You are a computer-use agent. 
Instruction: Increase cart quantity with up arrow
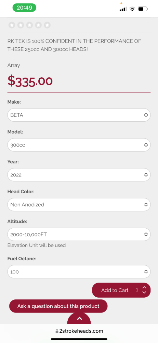(x=144, y=288)
